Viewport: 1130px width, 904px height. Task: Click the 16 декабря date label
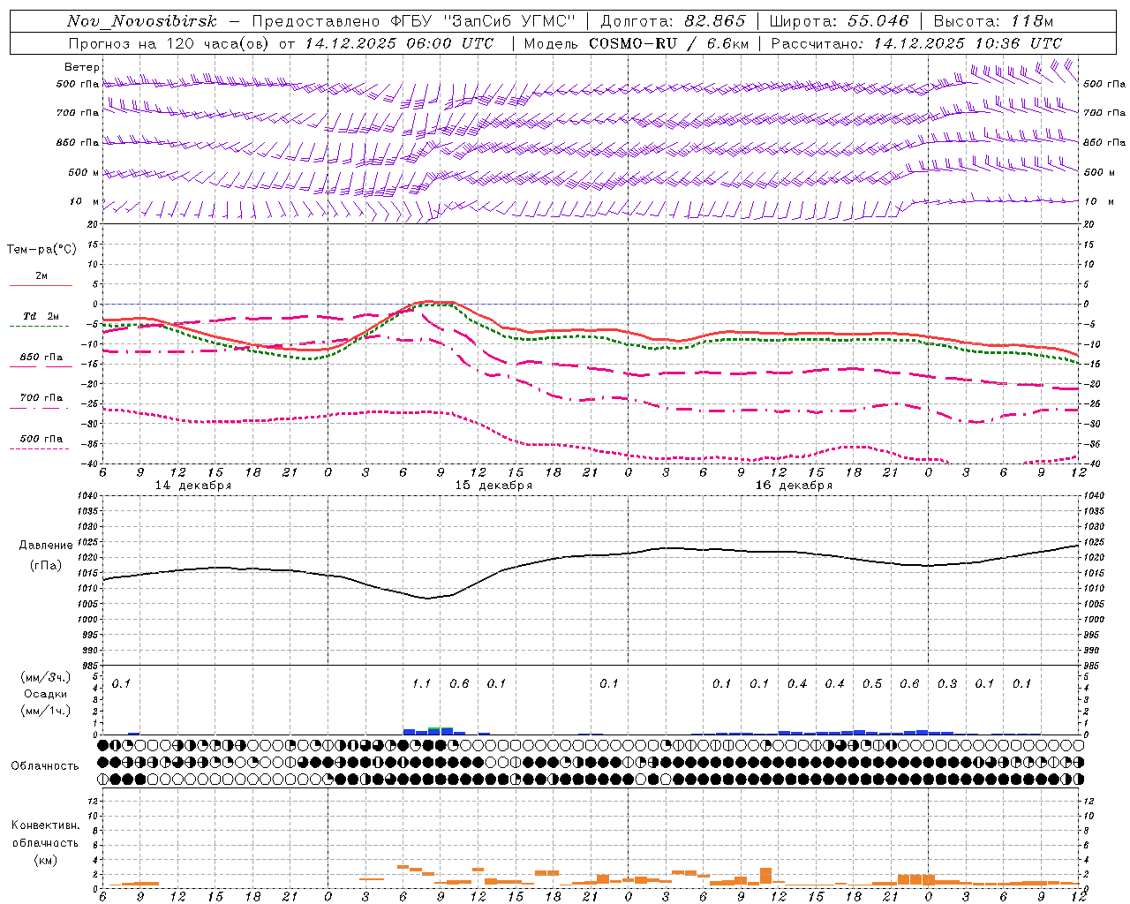coord(794,486)
